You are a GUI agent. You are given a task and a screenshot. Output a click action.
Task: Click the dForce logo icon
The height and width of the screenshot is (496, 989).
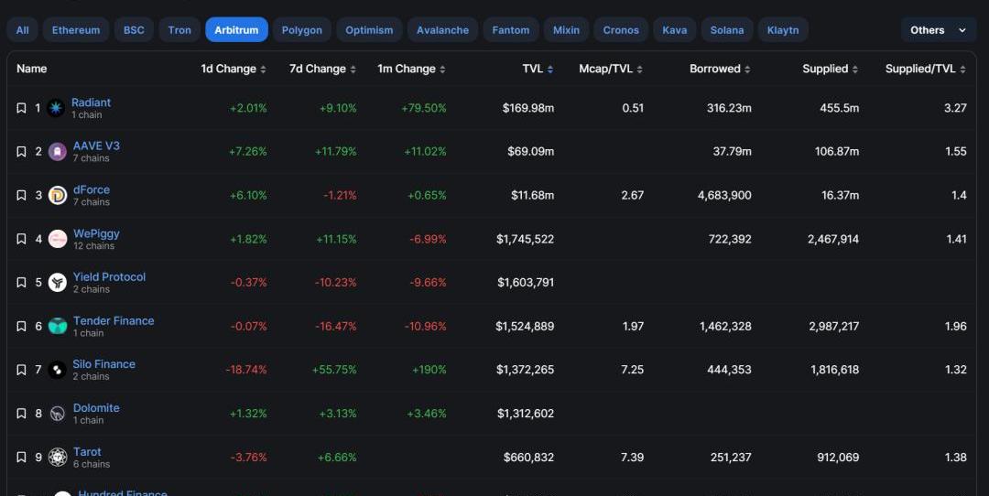pos(58,195)
